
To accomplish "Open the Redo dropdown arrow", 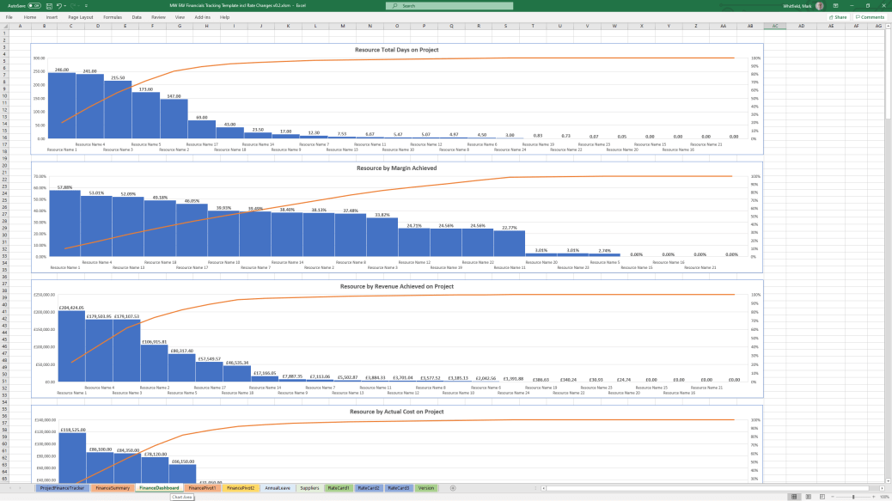I will click(x=77, y=5).
